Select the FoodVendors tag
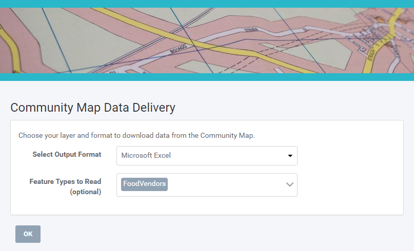414x251 pixels. pos(144,184)
